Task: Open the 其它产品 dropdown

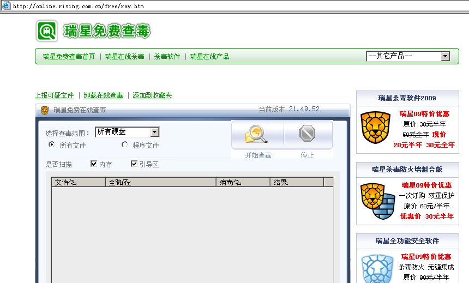Action: point(408,56)
